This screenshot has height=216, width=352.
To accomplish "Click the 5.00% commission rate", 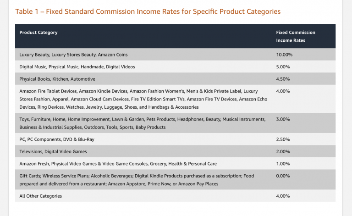I will 283,66.
